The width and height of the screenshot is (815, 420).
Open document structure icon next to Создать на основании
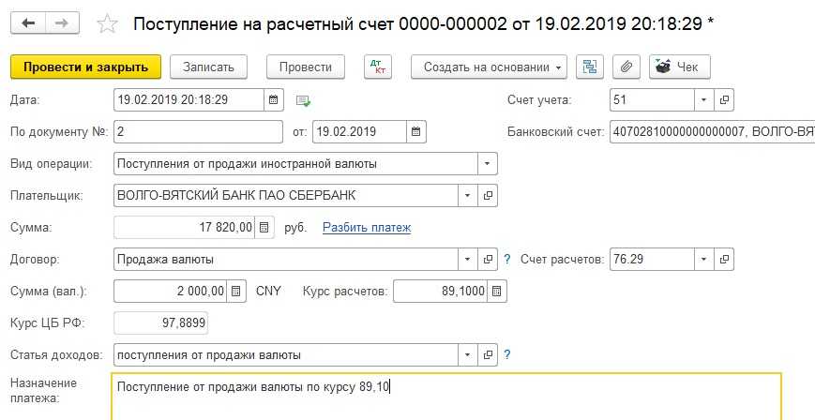point(590,67)
